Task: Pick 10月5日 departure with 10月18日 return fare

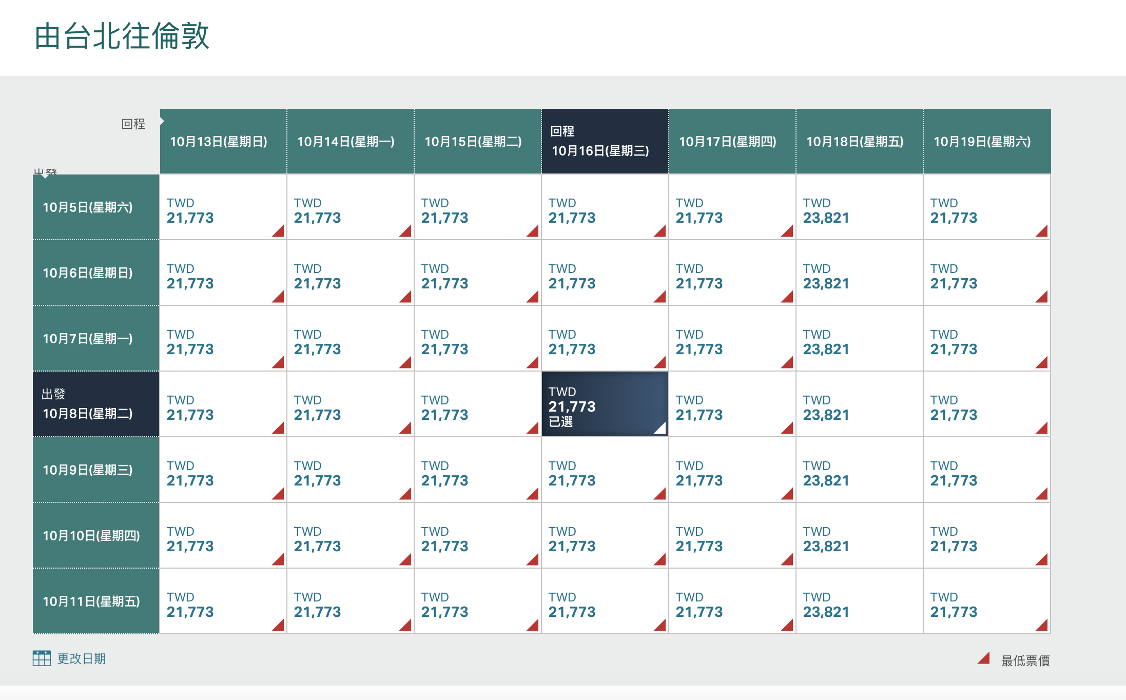Action: coord(859,207)
